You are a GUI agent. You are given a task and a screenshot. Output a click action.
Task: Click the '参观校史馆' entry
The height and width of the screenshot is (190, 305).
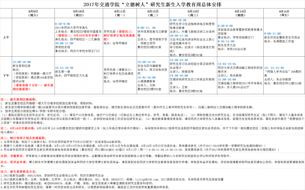click(x=62, y=47)
